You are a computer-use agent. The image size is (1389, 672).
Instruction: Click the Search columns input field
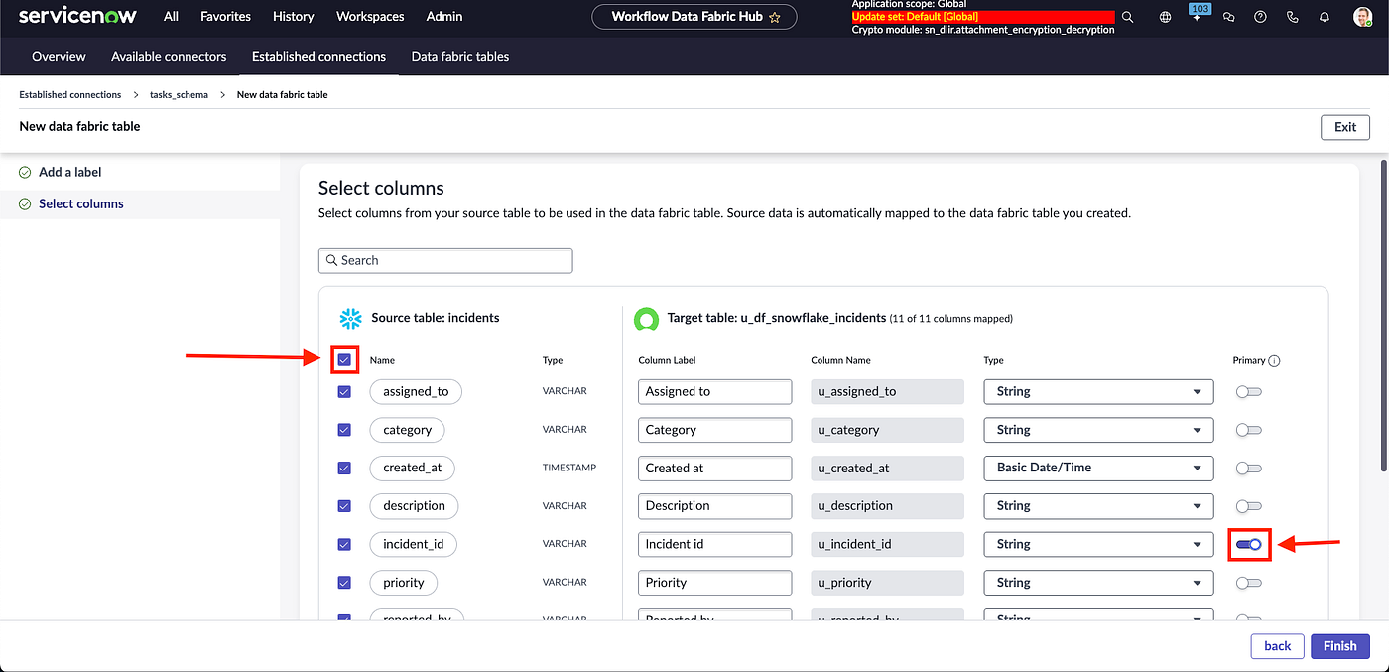point(445,260)
